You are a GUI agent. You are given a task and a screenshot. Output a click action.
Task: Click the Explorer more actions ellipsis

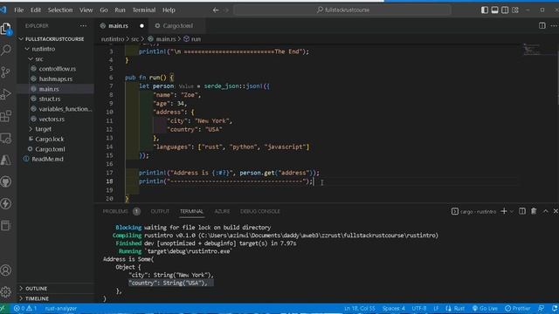[x=83, y=25]
